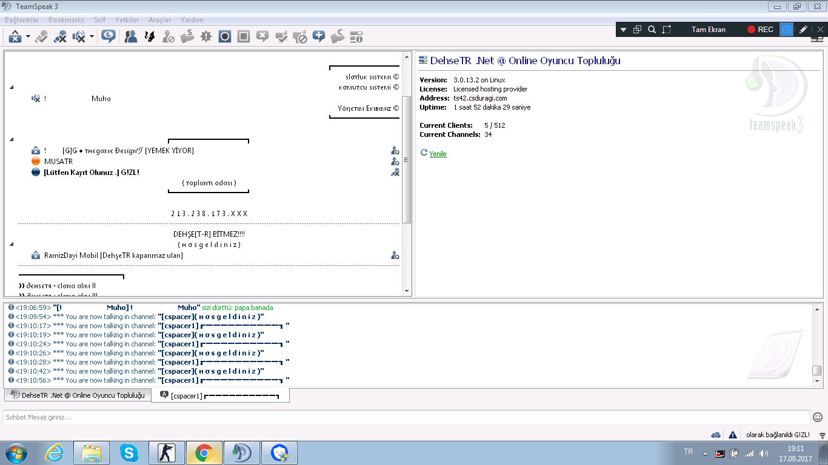Click the chat log scroll down arrow
This screenshot has width=828, height=465.
point(817,381)
